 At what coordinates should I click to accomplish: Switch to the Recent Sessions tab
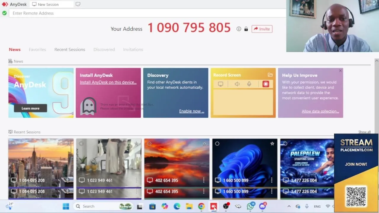click(x=70, y=49)
